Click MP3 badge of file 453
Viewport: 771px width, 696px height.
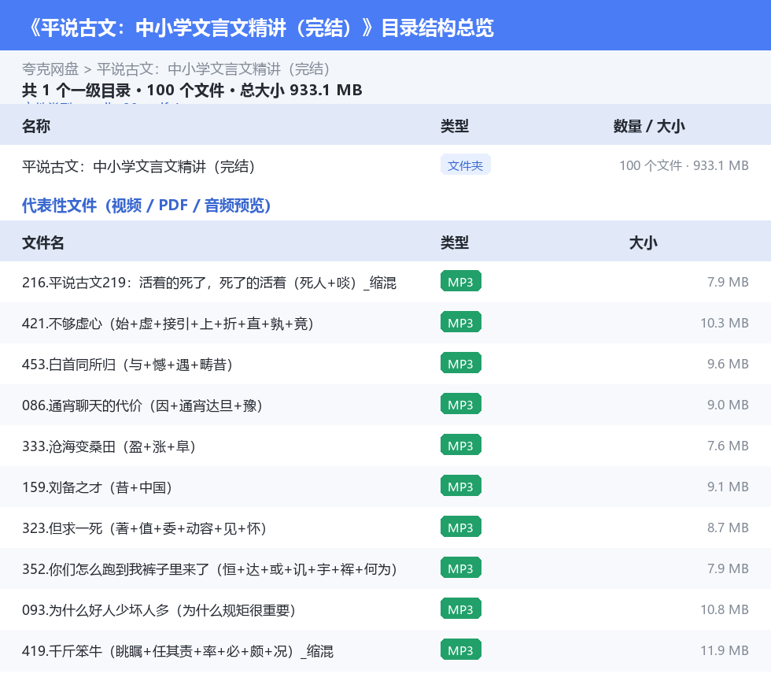pyautogui.click(x=461, y=363)
